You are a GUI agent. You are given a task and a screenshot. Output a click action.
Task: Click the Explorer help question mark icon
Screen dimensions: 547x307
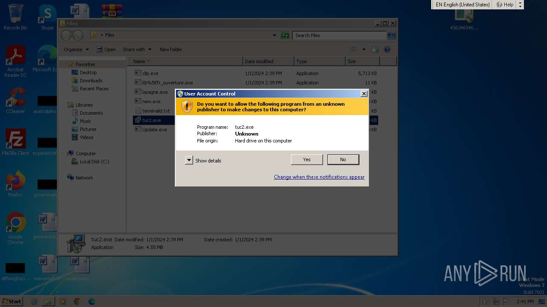387,49
